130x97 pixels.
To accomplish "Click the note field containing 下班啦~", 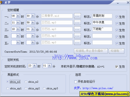I will [102, 29].
